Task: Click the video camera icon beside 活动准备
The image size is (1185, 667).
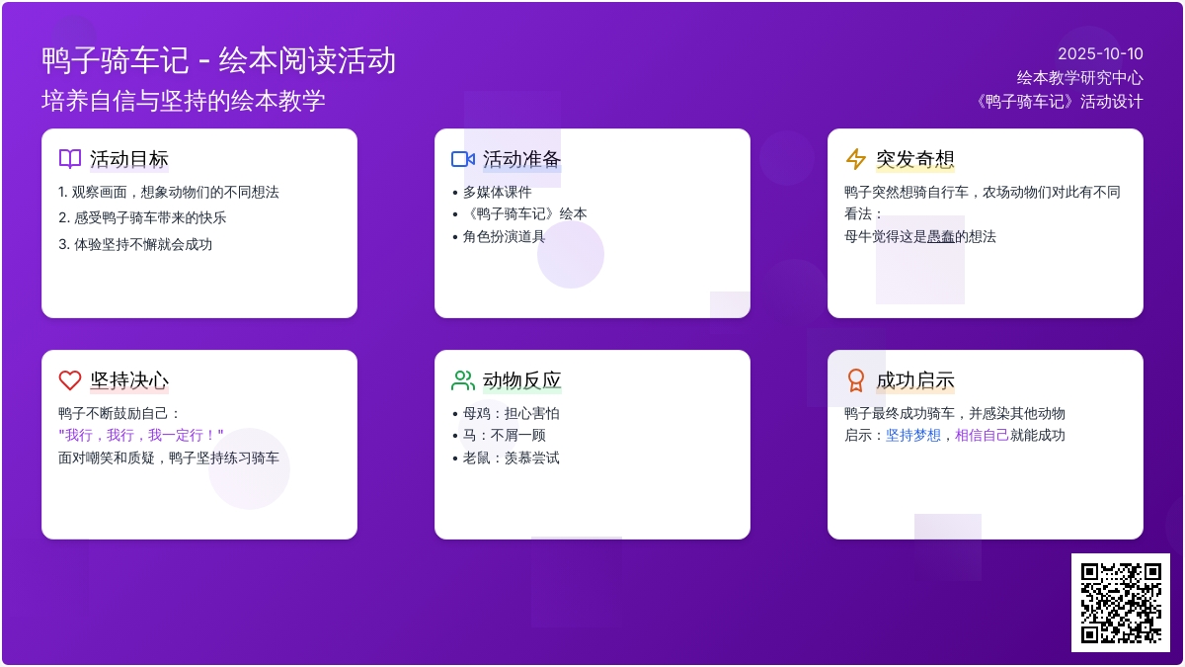Action: pos(463,159)
